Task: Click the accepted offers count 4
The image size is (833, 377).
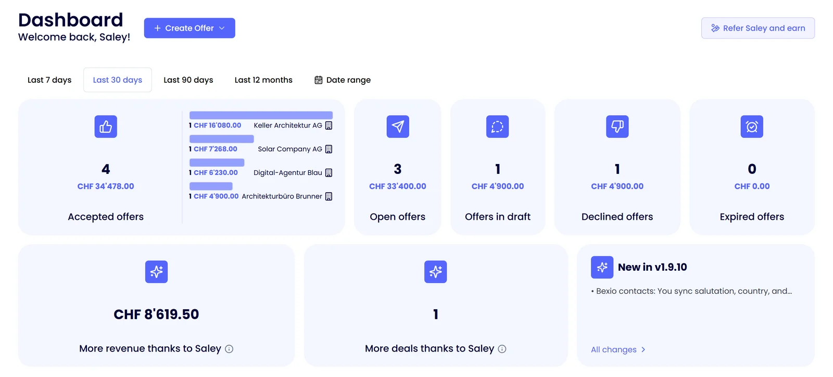Action: click(106, 169)
